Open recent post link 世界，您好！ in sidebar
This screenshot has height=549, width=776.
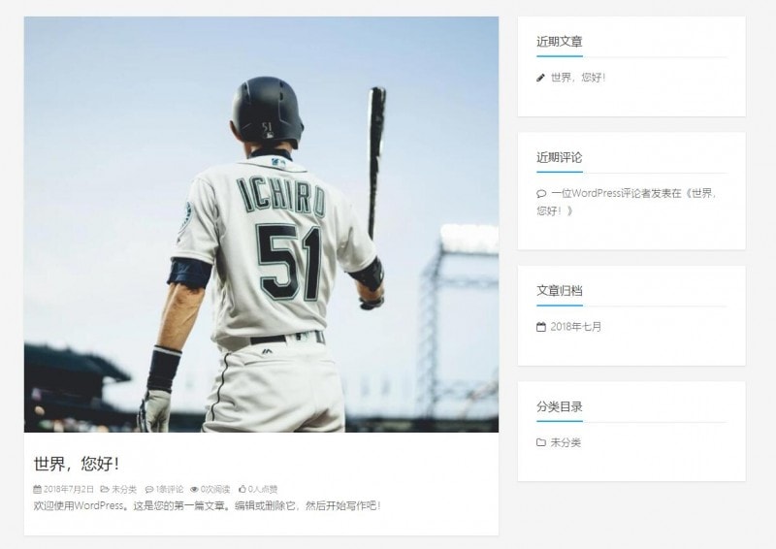pos(578,78)
